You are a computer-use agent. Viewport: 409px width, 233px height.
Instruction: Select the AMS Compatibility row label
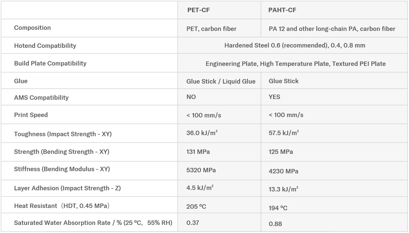(x=41, y=98)
